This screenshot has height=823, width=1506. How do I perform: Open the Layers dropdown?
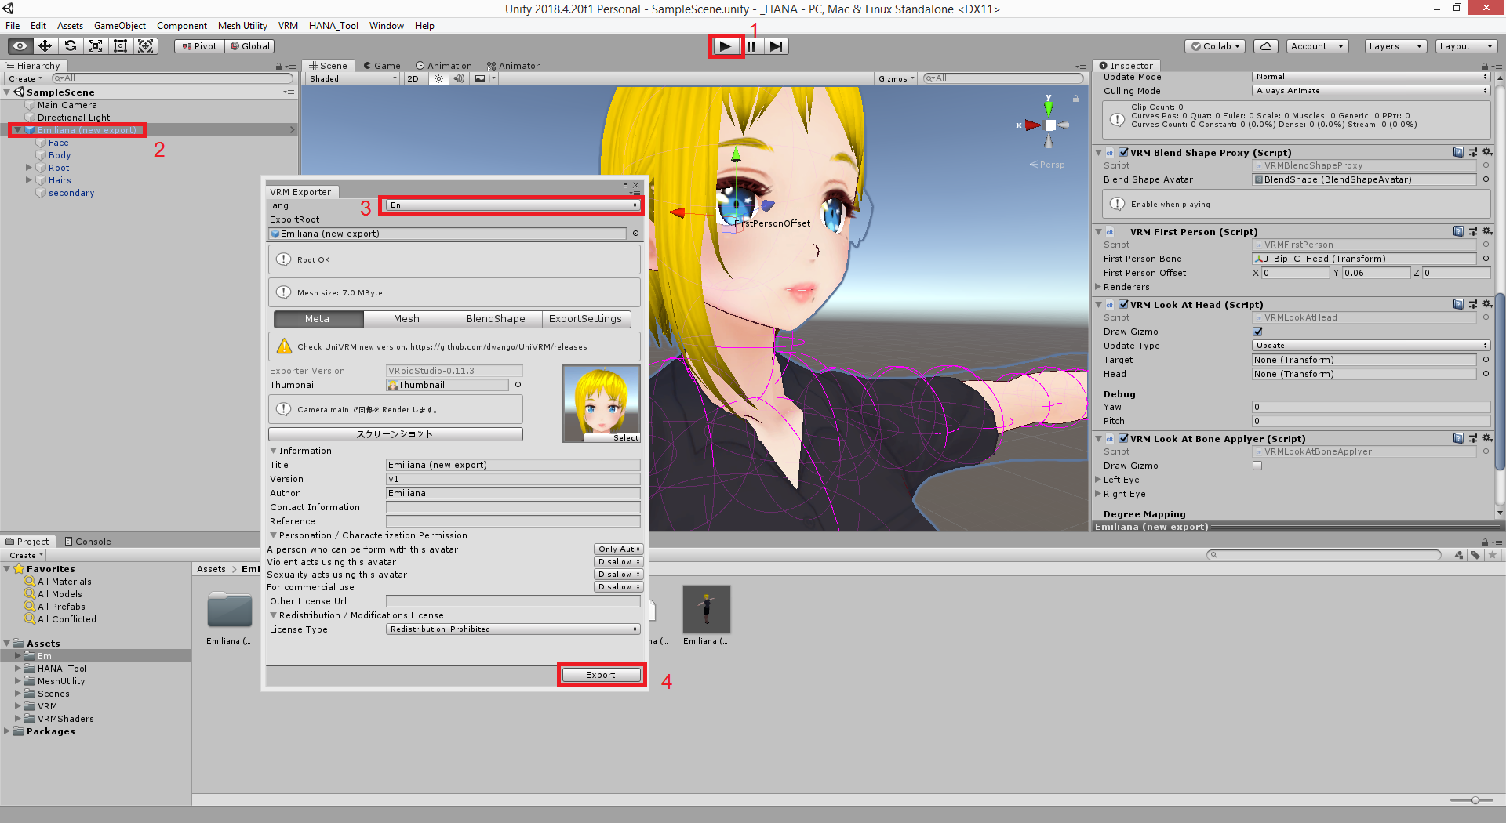[1395, 46]
